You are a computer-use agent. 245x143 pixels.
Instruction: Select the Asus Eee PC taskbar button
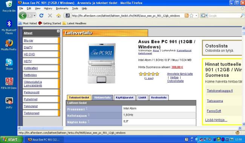click(44, 140)
